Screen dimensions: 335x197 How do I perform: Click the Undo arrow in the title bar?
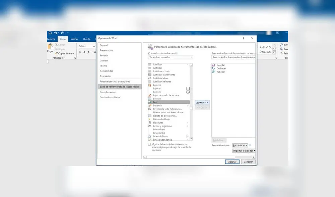(x=56, y=33)
